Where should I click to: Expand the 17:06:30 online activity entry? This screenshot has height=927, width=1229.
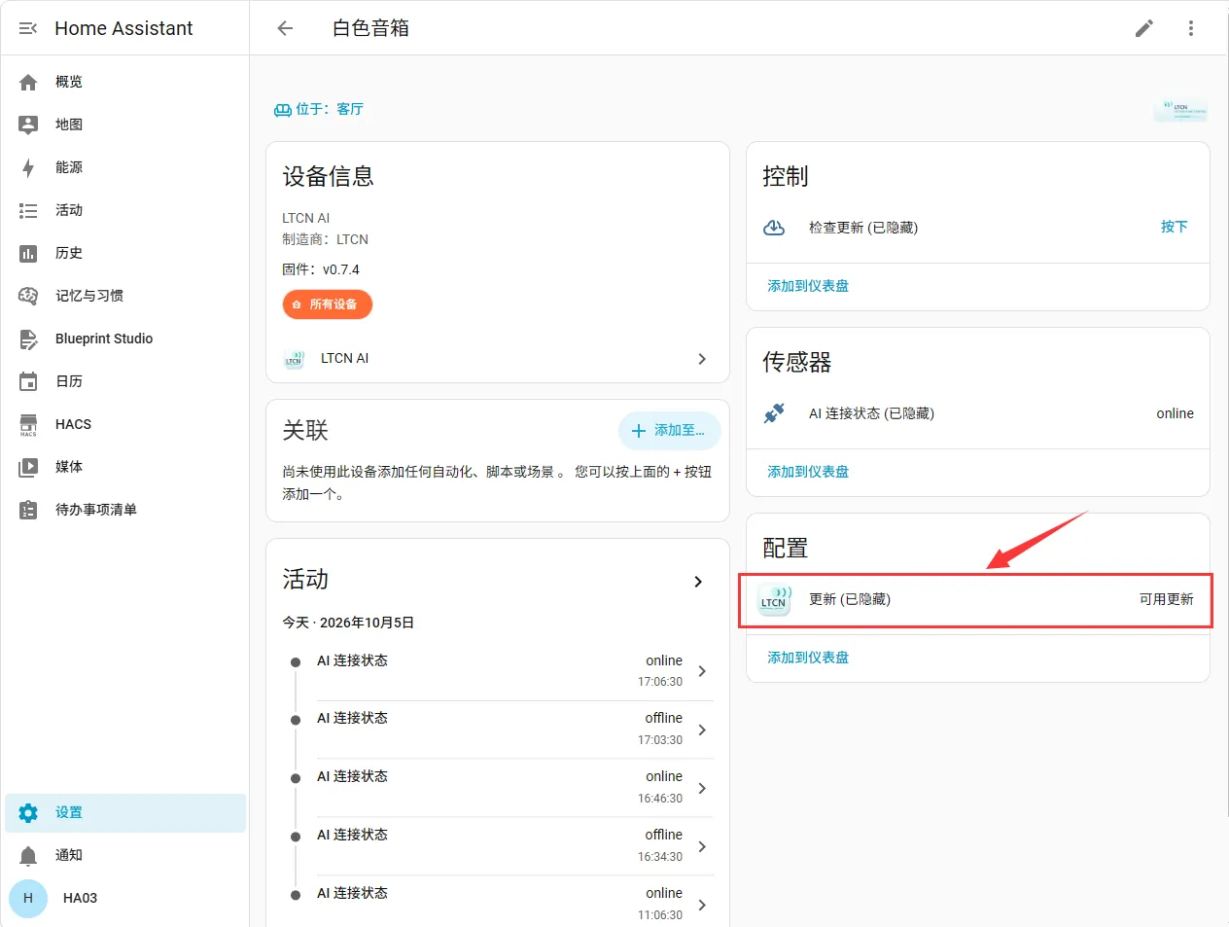point(702,671)
